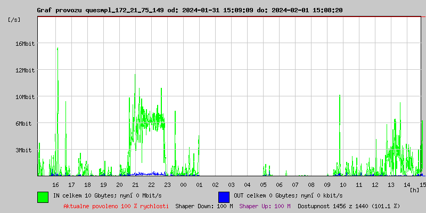
Task: Click the purple 'Shaper Up: 100 M' label
Action: (x=265, y=206)
